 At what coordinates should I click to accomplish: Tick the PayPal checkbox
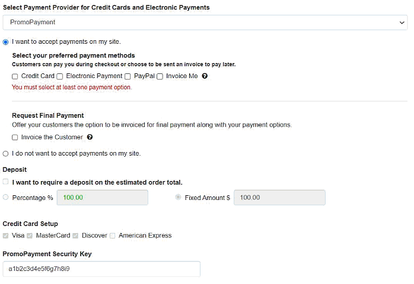(128, 76)
